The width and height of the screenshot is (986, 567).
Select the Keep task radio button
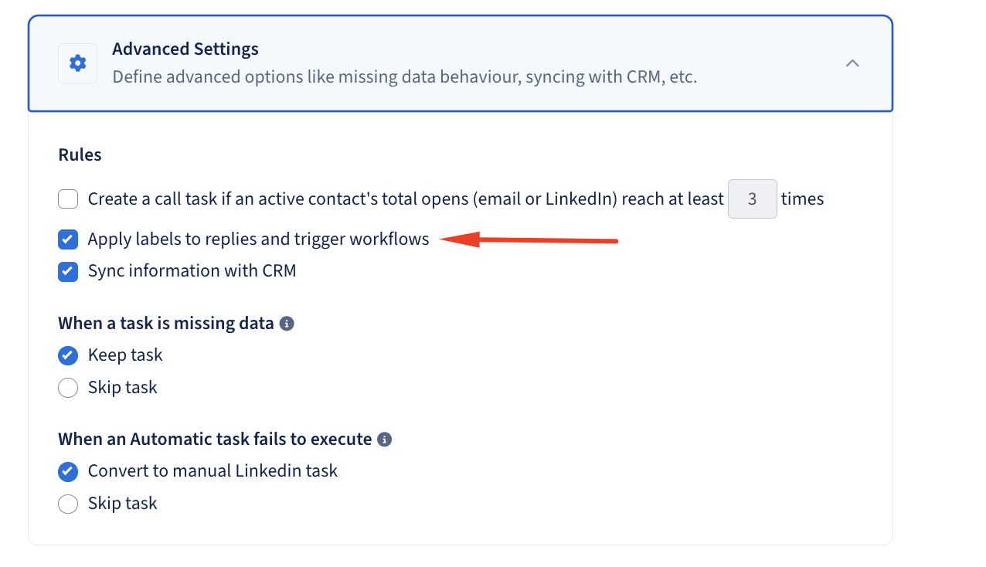[x=68, y=355]
